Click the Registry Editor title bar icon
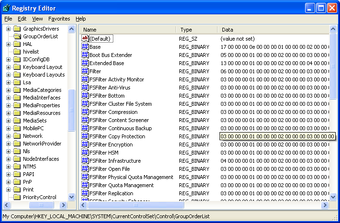340x223 pixels. coord(6,8)
